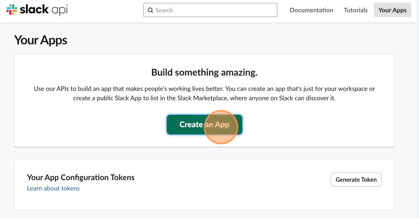
Task: Click the "Your Apps" page heading
Action: pos(41,40)
